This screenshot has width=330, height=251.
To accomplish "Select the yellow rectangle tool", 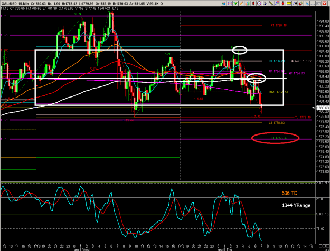I will [x=289, y=3].
